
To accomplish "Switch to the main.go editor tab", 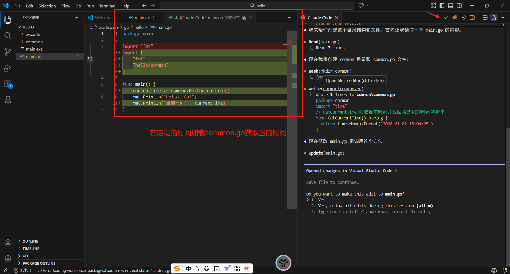I will click(x=142, y=18).
